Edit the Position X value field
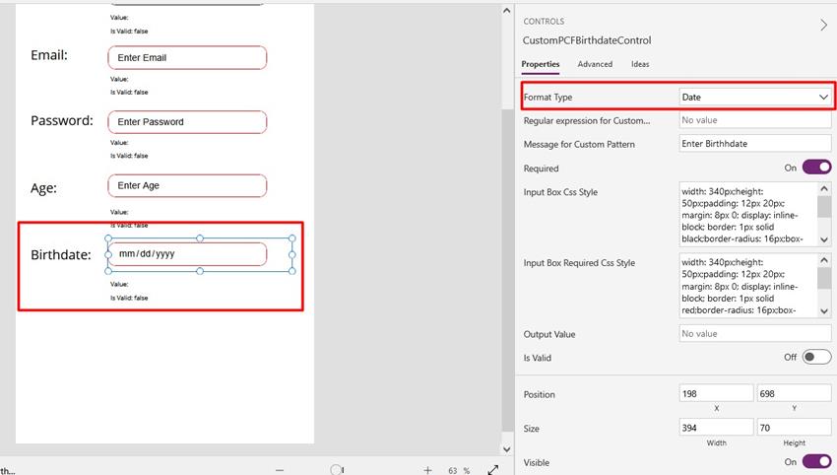Viewport: 837px width, 475px height. pos(716,394)
